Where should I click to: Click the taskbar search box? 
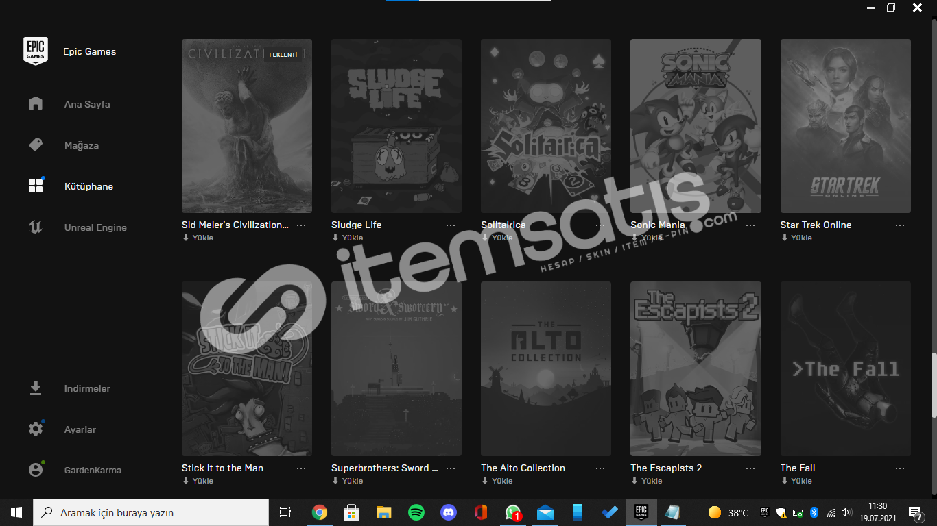click(151, 512)
